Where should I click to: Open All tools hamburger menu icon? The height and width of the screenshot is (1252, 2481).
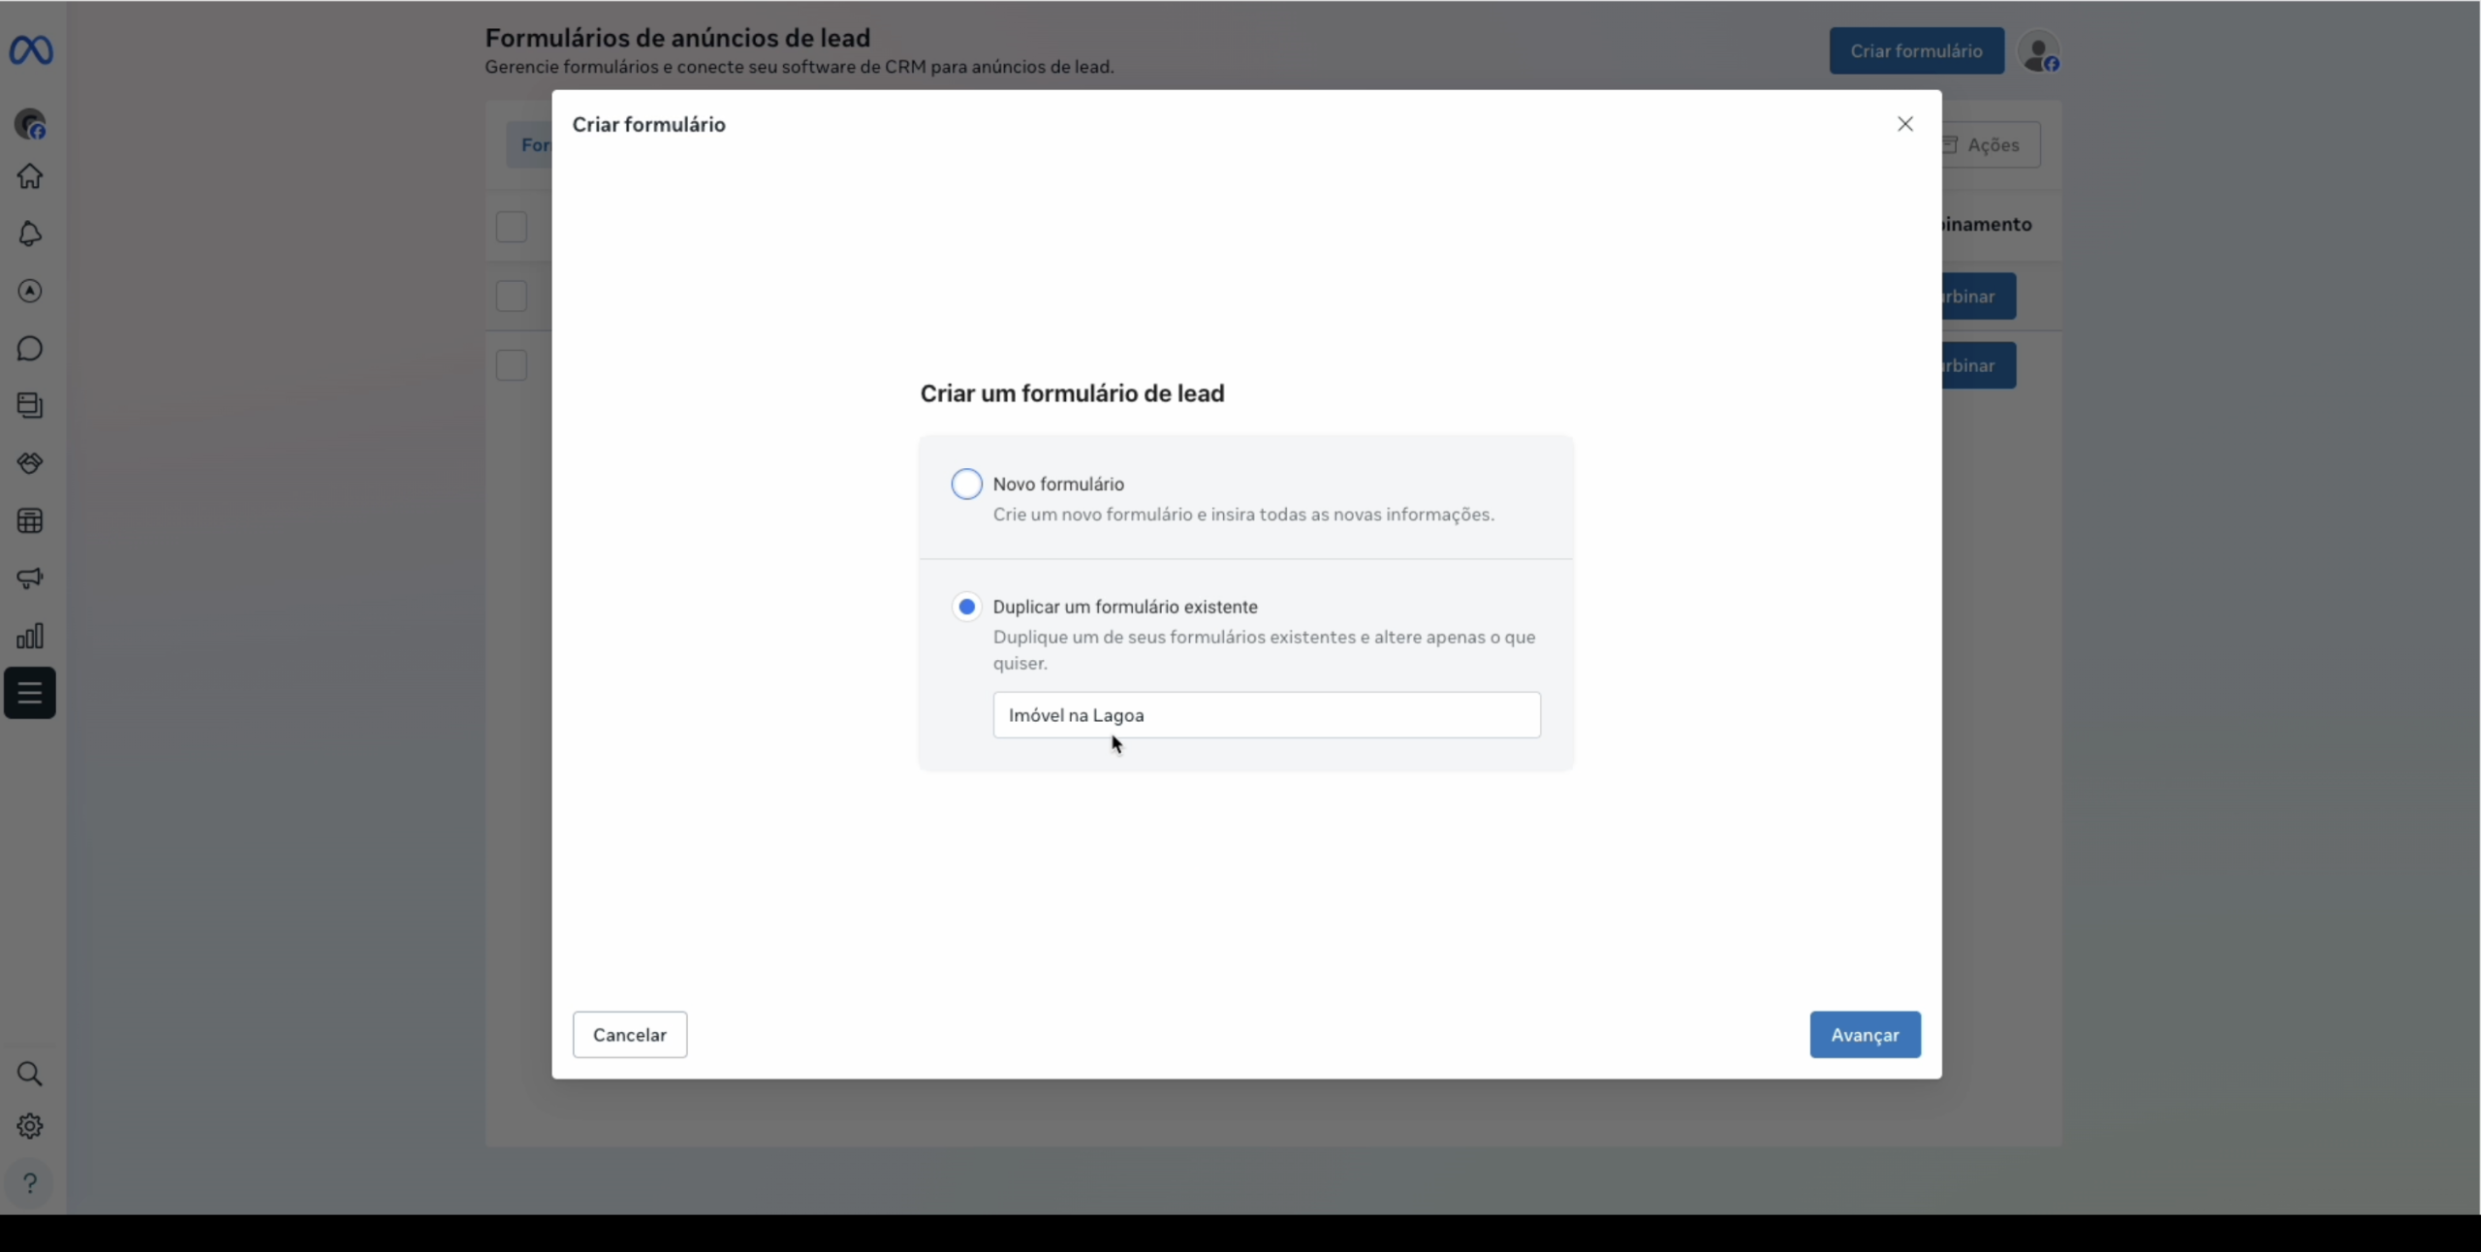point(30,693)
